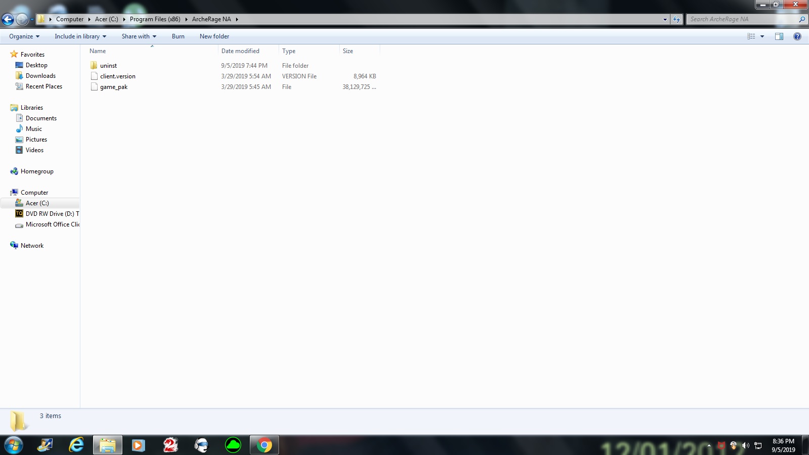This screenshot has width=809, height=455.
Task: Open the view options dropdown arrow
Action: (762, 36)
